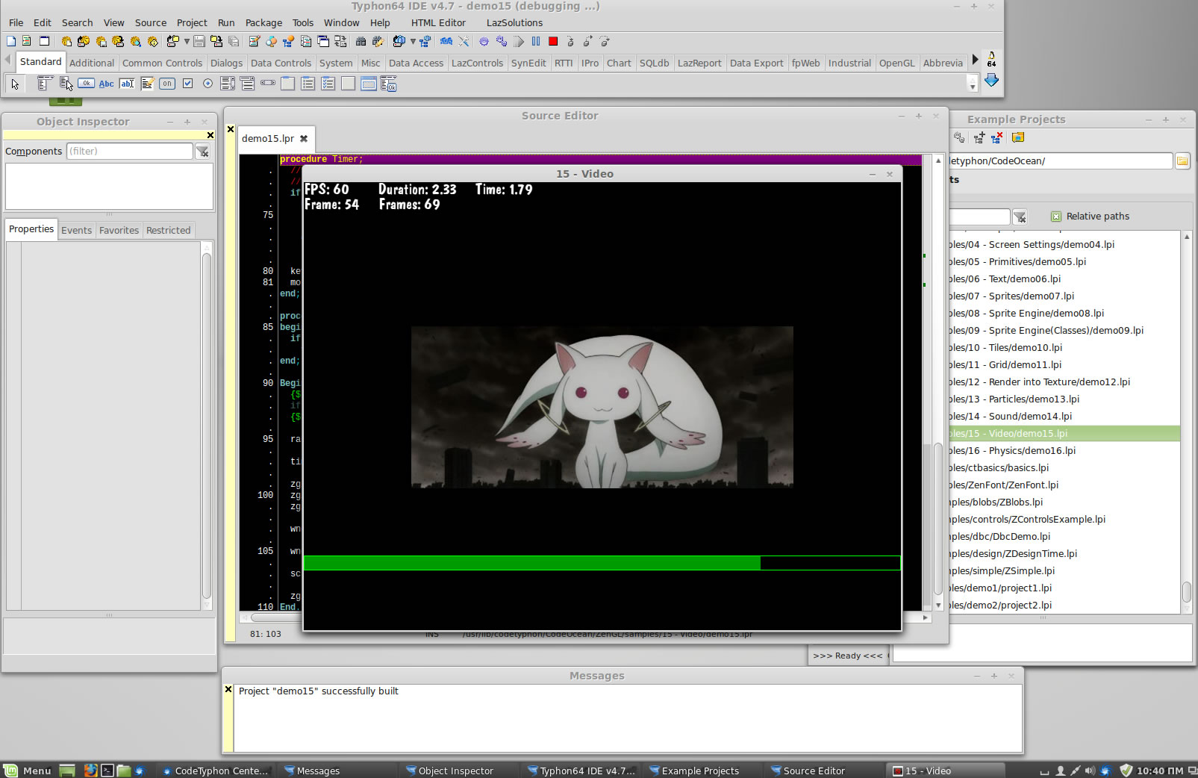This screenshot has height=778, width=1198.
Task: Select the TButton 'Ok' component icon
Action: click(x=86, y=84)
